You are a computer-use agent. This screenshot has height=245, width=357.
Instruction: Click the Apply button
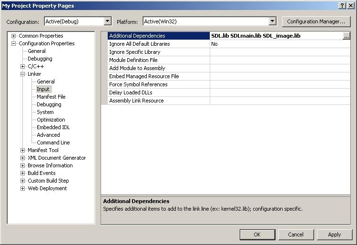click(x=335, y=235)
